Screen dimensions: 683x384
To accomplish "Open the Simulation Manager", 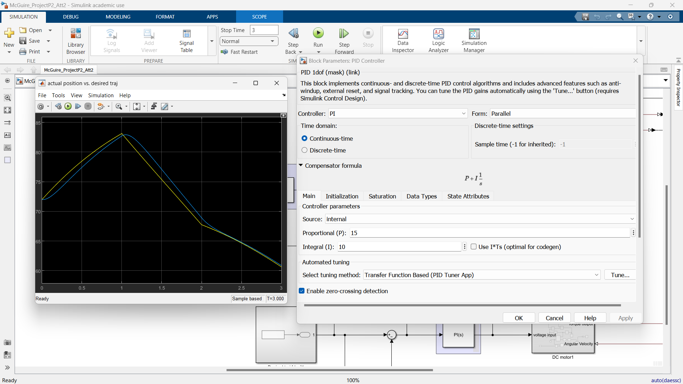I will 474,41.
